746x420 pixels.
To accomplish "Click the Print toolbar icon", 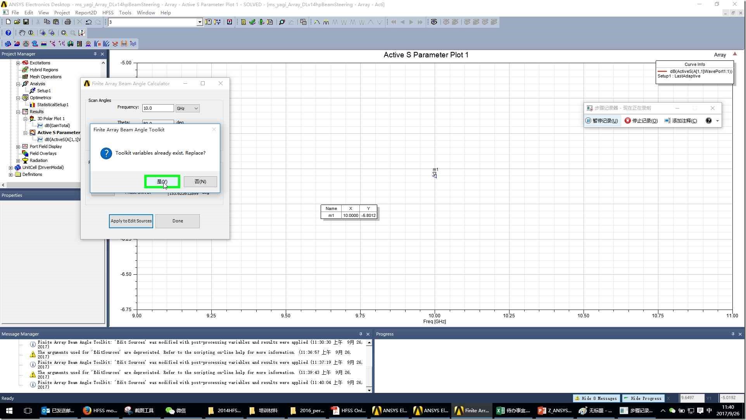I will 68,22.
